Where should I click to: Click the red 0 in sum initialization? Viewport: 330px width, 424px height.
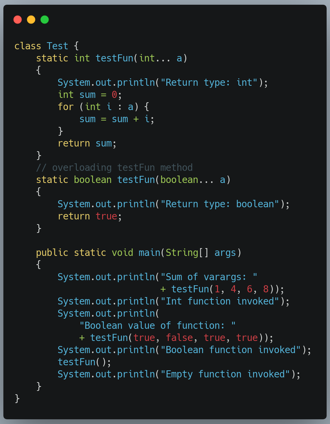(x=114, y=95)
